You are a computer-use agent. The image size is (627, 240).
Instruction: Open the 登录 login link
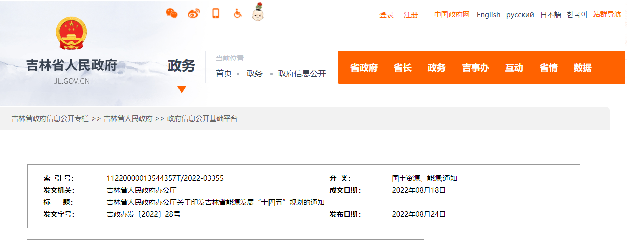coord(386,15)
